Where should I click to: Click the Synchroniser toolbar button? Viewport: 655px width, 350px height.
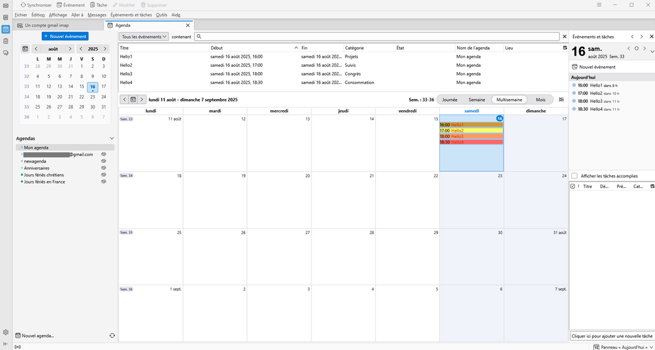coord(37,5)
